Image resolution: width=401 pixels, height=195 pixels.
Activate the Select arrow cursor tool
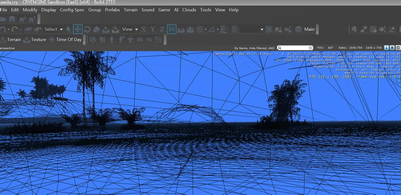pos(68,29)
